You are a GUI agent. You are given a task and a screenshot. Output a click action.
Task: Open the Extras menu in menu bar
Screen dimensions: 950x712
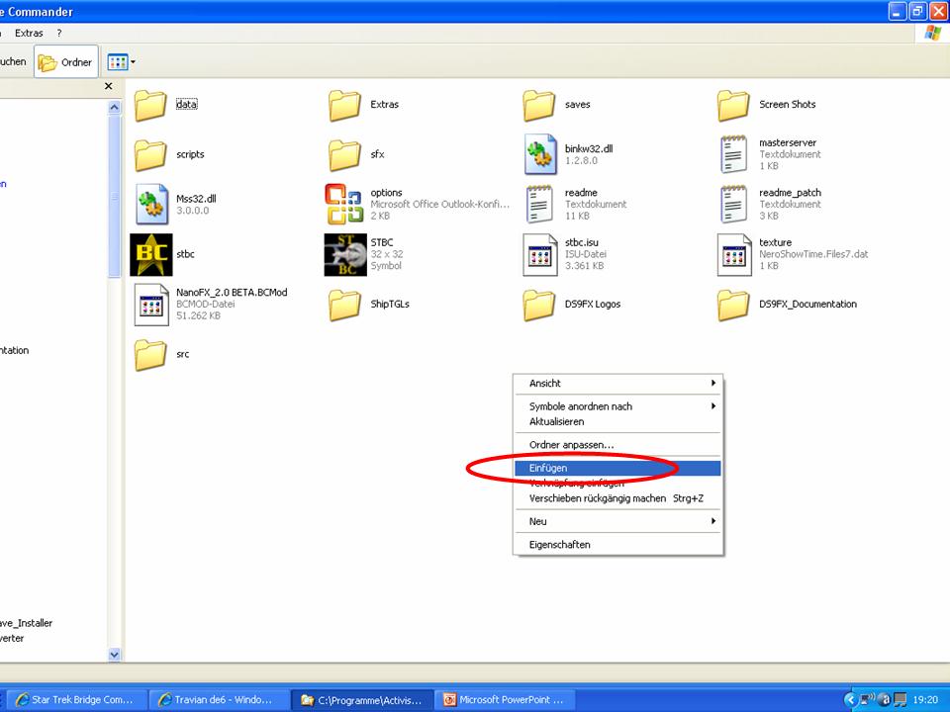[x=29, y=33]
